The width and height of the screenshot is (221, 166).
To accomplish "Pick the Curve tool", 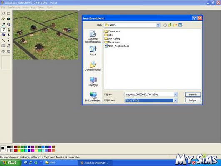I will click(x=9, y=41).
